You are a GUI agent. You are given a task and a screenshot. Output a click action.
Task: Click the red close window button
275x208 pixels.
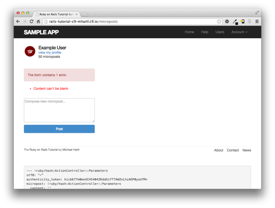click(x=18, y=13)
